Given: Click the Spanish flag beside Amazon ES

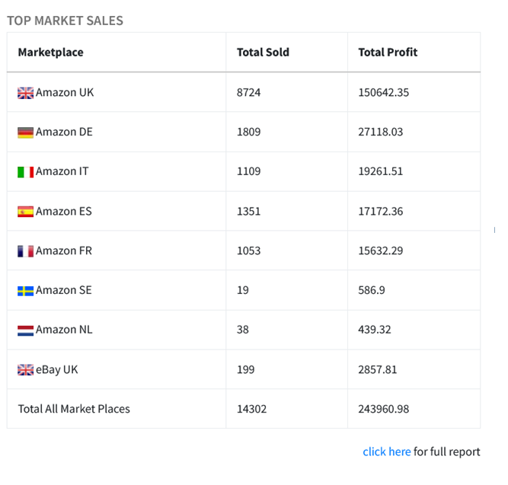Looking at the screenshot, I should [x=25, y=212].
